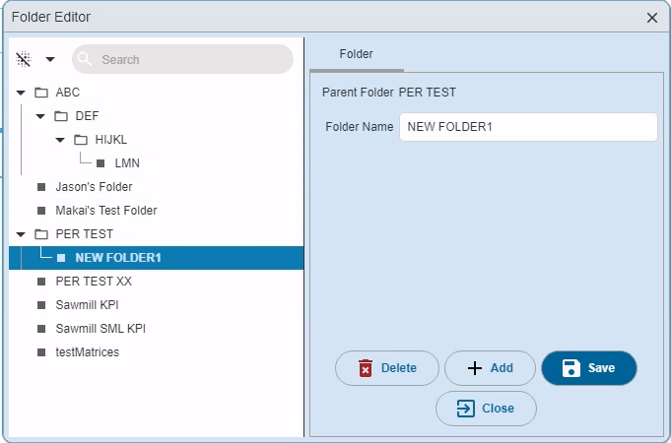Save the folder changes
The image size is (671, 443).
[x=589, y=368]
